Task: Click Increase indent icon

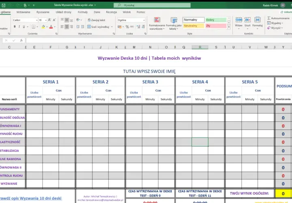Action: pos(82,27)
